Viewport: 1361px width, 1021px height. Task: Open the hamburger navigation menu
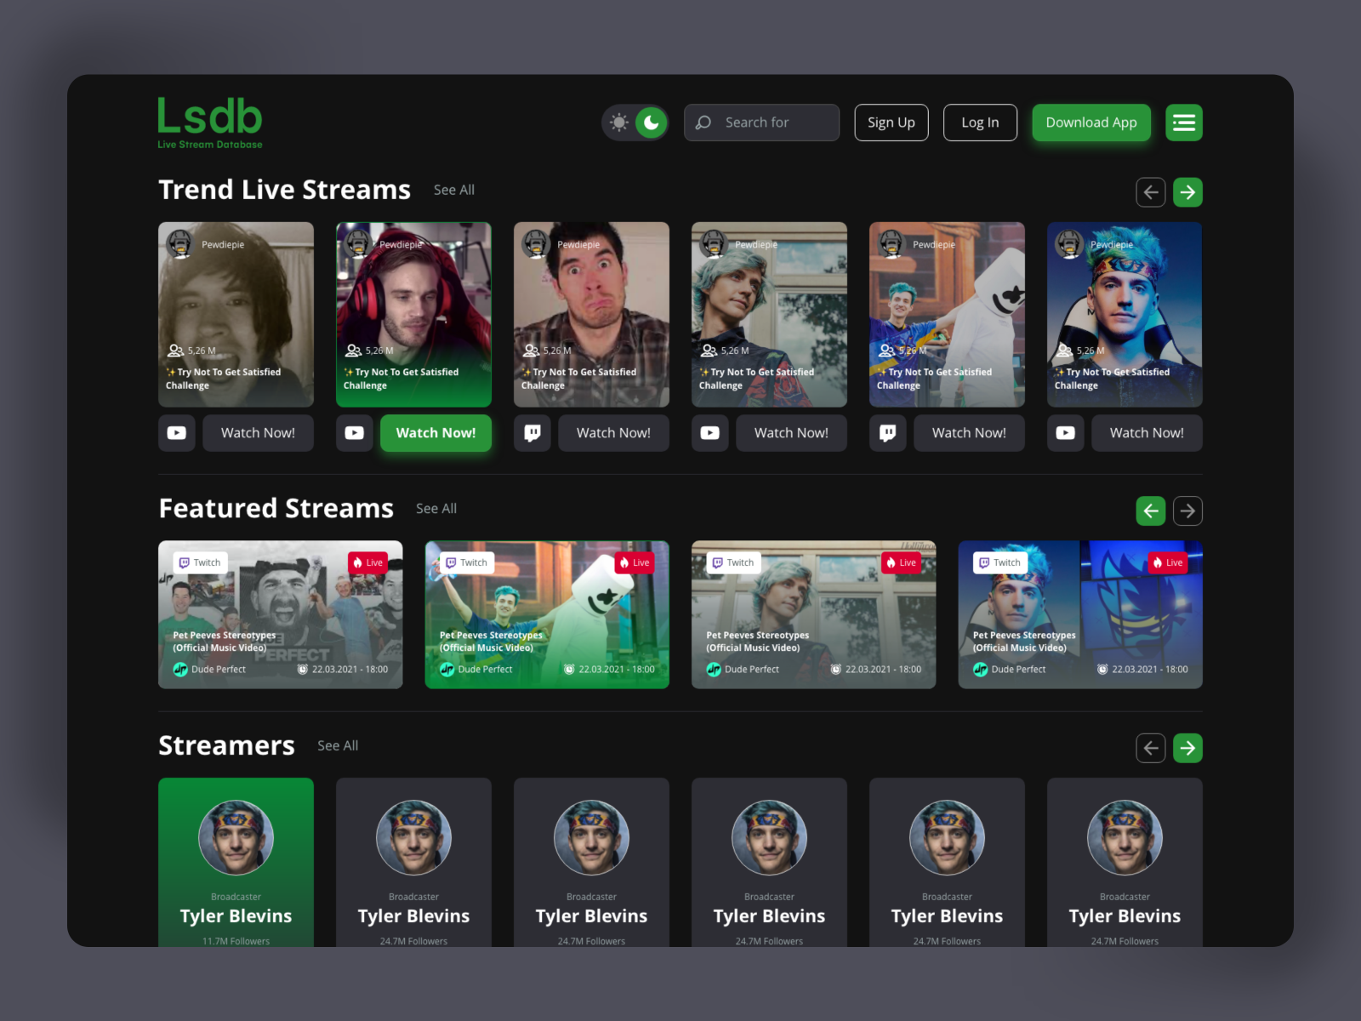coord(1183,123)
